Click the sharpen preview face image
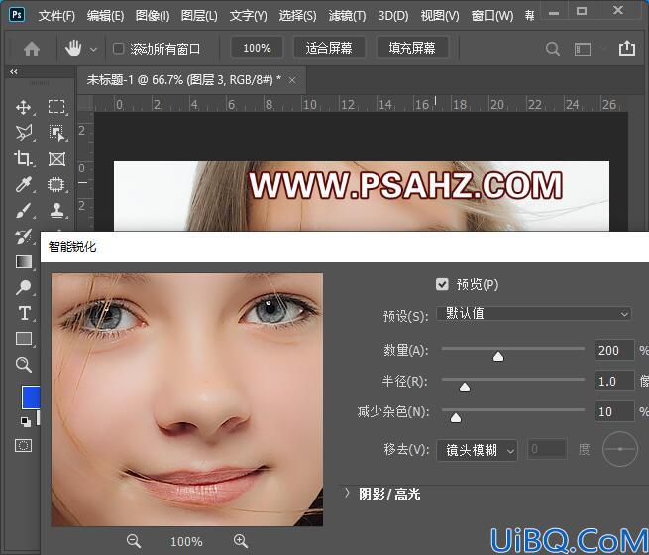Viewport: 649px width, 555px height. (187, 399)
